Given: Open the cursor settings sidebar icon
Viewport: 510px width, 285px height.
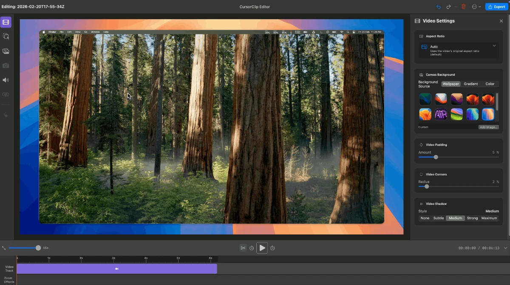Looking at the screenshot, I should (6, 37).
